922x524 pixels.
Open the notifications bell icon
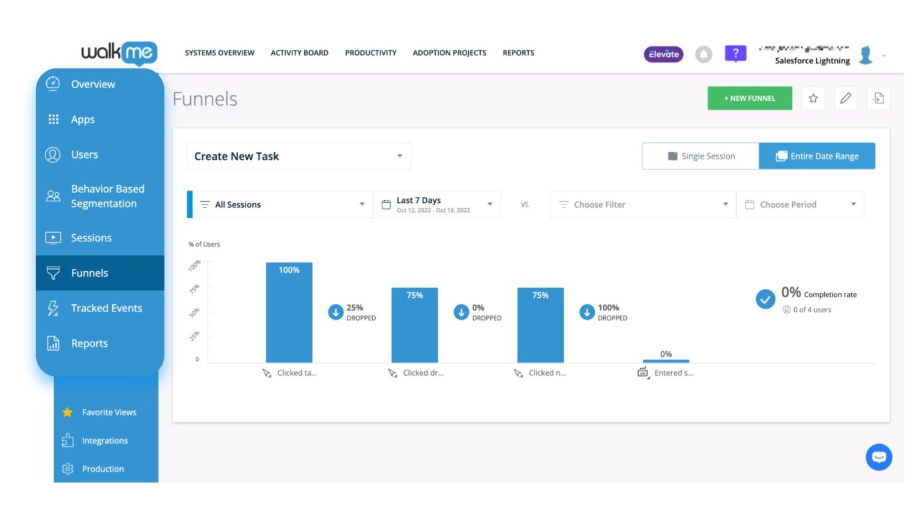(704, 54)
